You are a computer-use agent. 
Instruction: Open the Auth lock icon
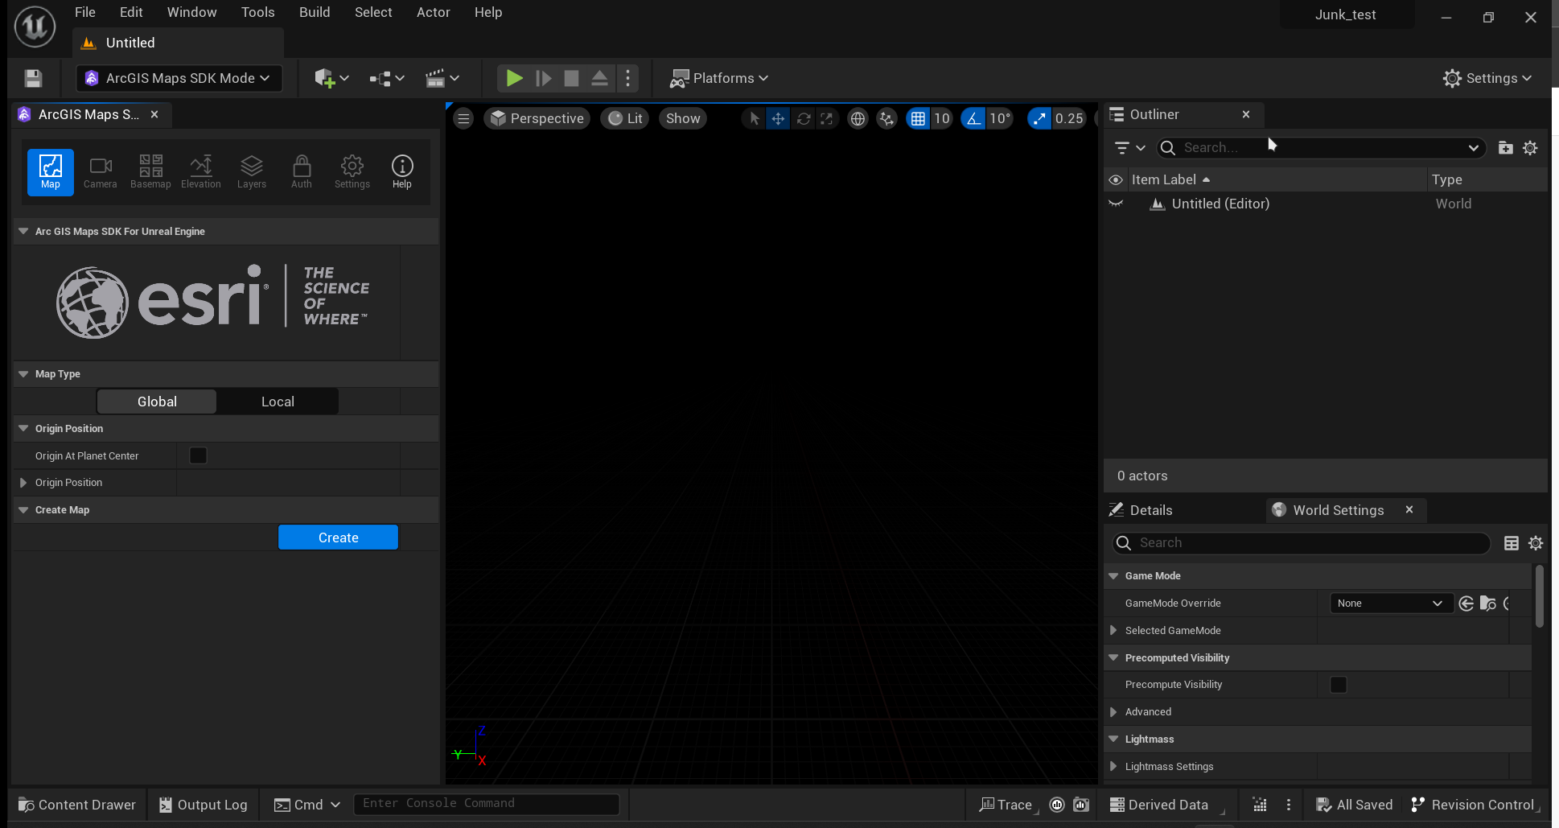coord(302,172)
